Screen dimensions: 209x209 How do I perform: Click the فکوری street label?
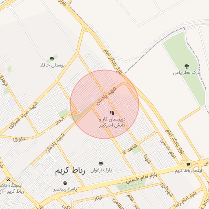(x=19, y=139)
